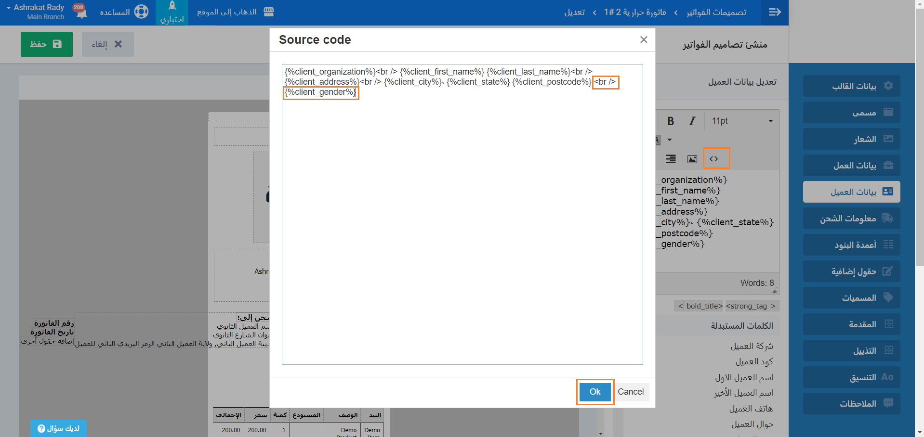Expand the text color dropdown arrow
This screenshot has height=437, width=924.
pos(669,140)
